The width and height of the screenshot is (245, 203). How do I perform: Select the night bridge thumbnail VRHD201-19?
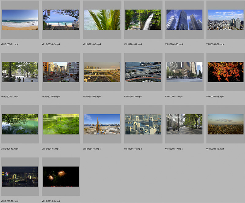20,176
